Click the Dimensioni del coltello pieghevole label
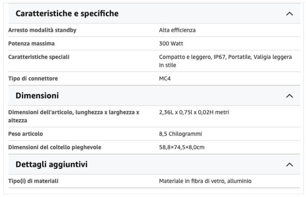The height and width of the screenshot is (197, 306). (x=55, y=147)
